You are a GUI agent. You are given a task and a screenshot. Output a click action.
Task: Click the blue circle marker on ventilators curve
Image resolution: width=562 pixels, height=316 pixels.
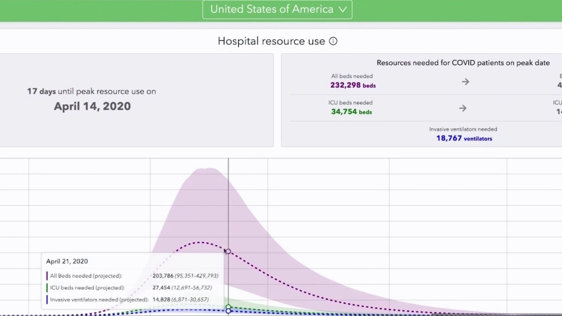point(229,311)
